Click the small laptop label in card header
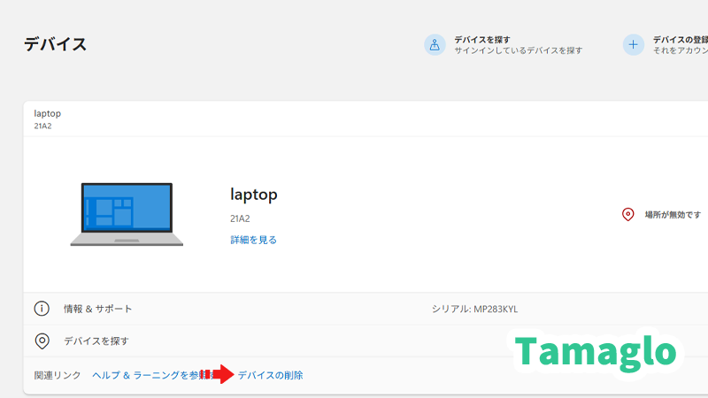Image resolution: width=708 pixels, height=398 pixels. [x=47, y=113]
